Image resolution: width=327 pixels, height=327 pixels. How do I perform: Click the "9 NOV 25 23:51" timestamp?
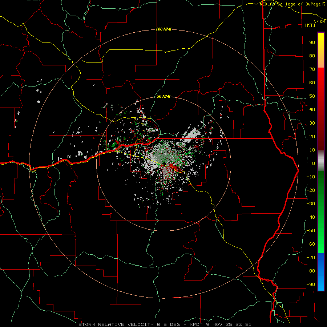[x=229, y=324]
